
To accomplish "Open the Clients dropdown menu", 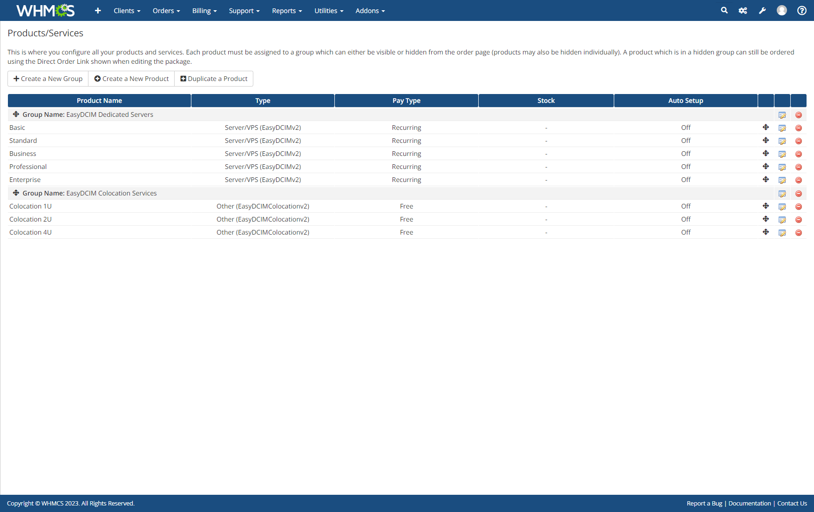I will [127, 11].
